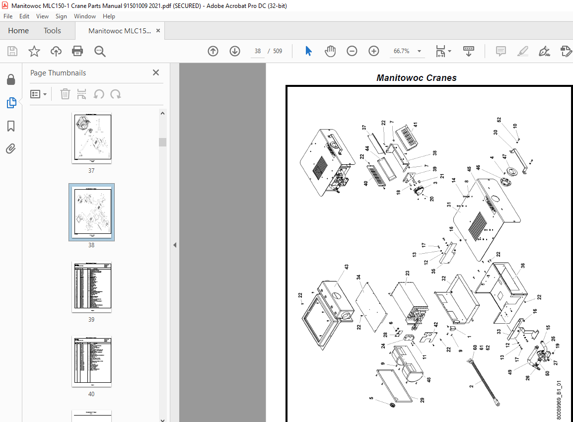Click the insert page break icon
Image resolution: width=573 pixels, height=422 pixels.
(x=81, y=94)
